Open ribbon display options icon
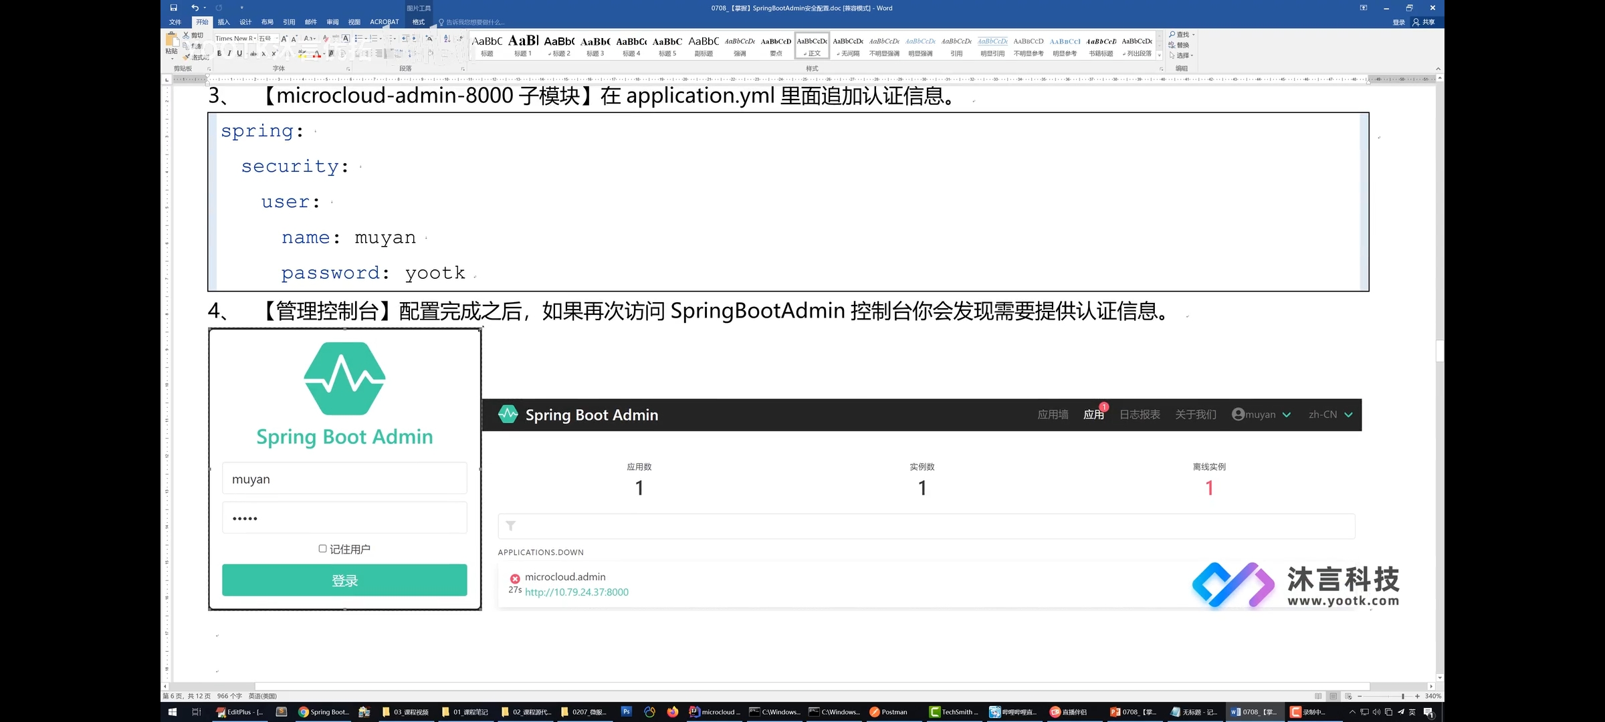The width and height of the screenshot is (1605, 722). 1364,8
